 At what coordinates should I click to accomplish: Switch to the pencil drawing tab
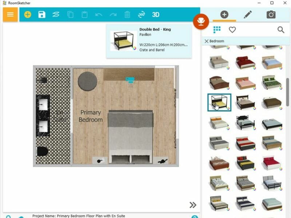[248, 15]
